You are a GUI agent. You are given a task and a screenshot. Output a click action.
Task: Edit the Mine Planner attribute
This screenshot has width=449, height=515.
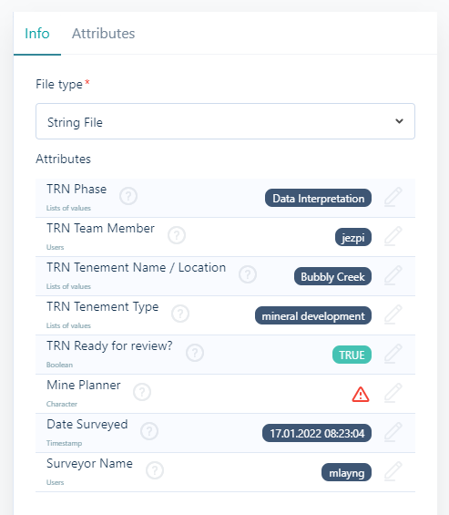click(x=393, y=393)
